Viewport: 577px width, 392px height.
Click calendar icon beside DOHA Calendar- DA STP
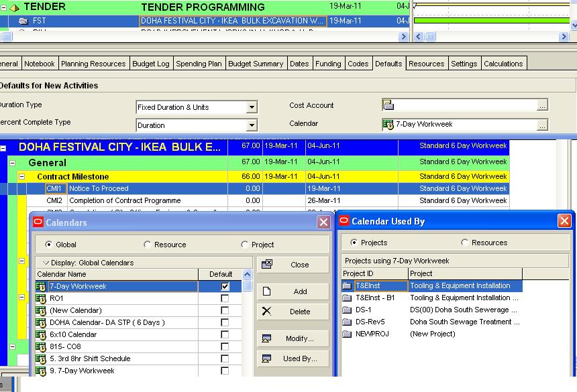41,322
